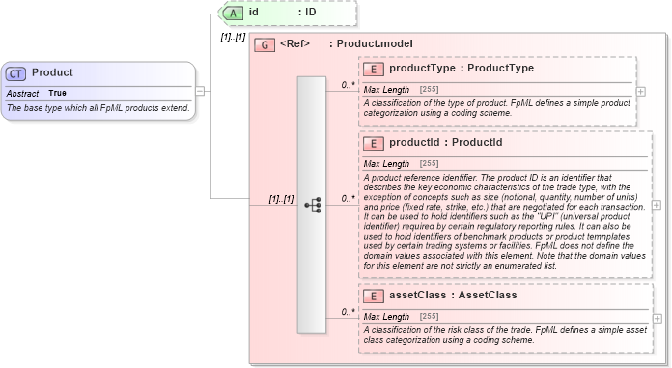The width and height of the screenshot is (672, 368).
Task: Click the productId description about product reference identifier
Action: coord(505,221)
